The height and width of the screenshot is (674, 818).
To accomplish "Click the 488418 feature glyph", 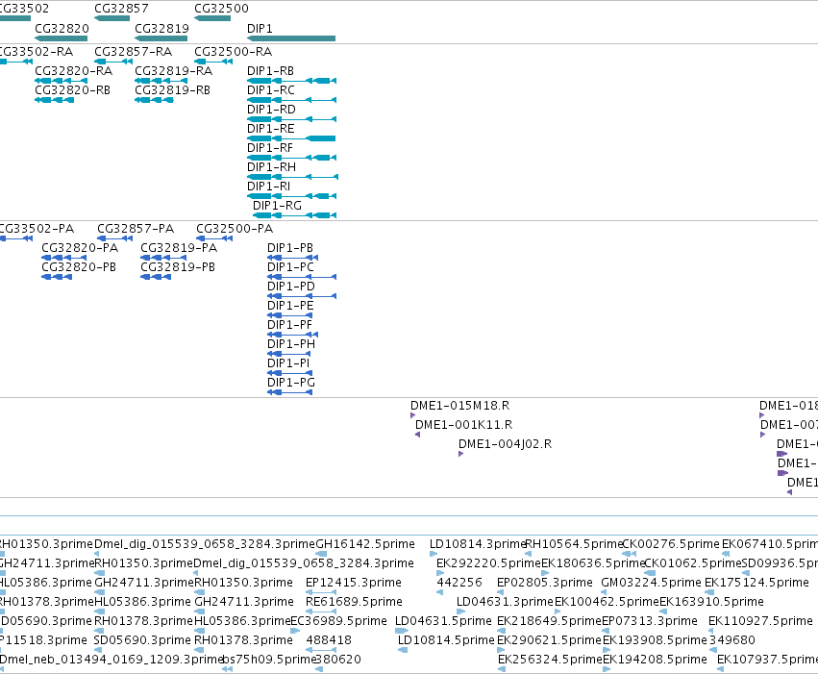I will click(321, 650).
